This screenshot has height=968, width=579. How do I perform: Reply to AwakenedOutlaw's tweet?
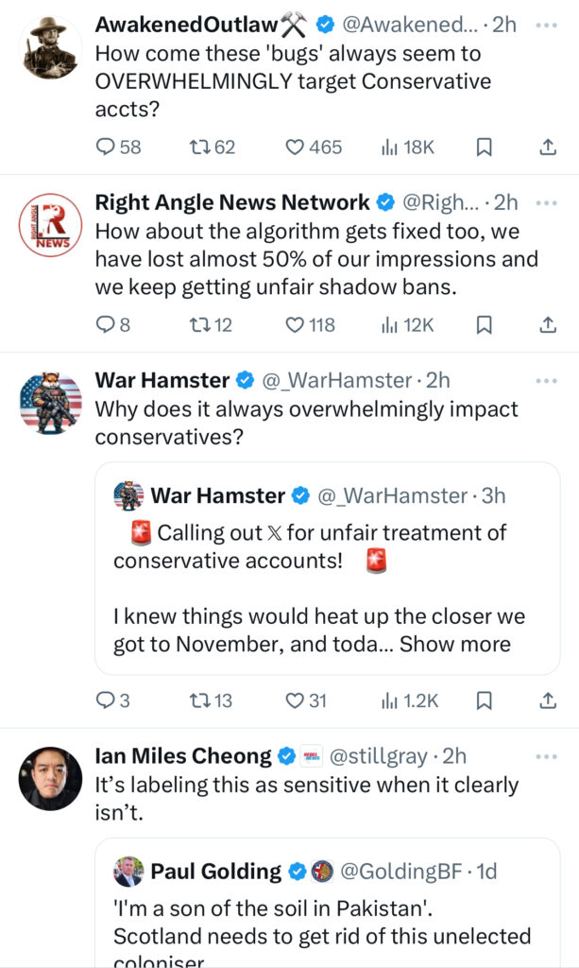pyautogui.click(x=106, y=147)
